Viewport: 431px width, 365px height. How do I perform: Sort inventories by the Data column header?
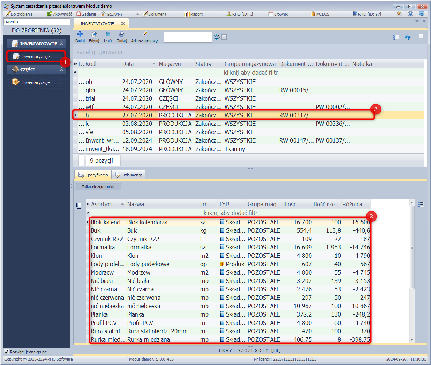point(128,64)
